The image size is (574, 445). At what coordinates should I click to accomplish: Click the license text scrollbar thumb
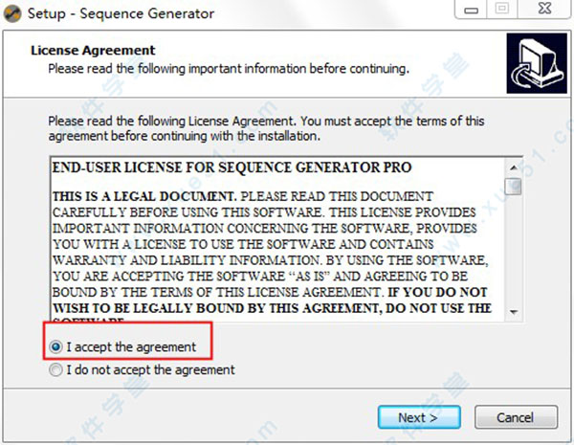pyautogui.click(x=513, y=187)
